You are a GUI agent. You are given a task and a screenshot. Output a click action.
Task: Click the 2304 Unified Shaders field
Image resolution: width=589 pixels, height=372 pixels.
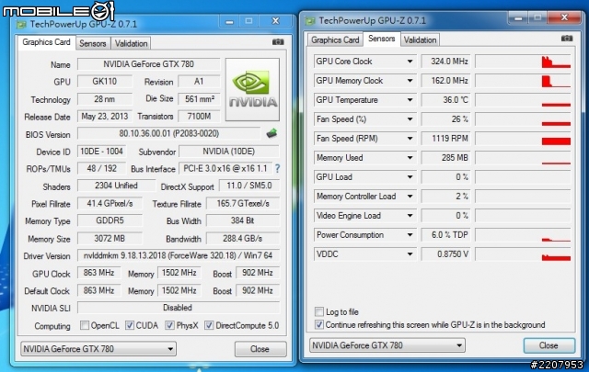[x=117, y=186]
